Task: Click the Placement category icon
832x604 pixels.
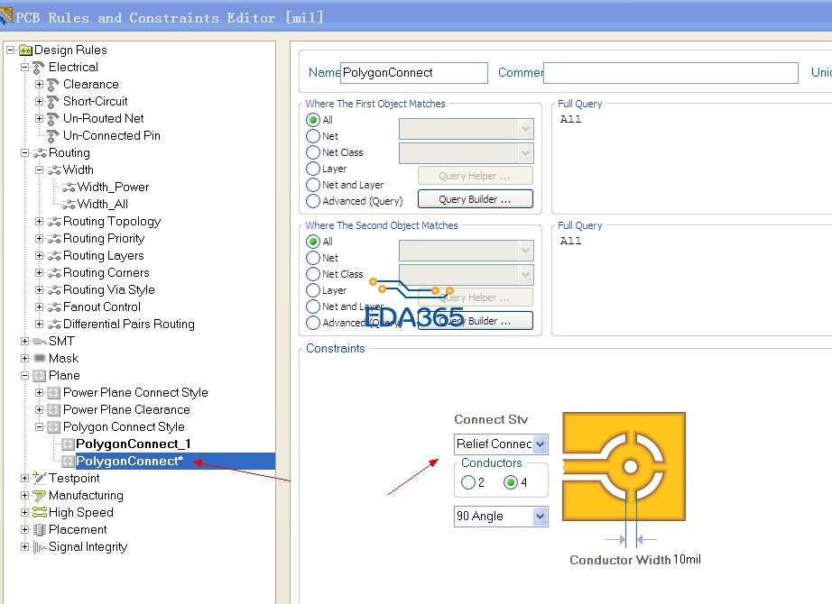Action: [x=40, y=530]
